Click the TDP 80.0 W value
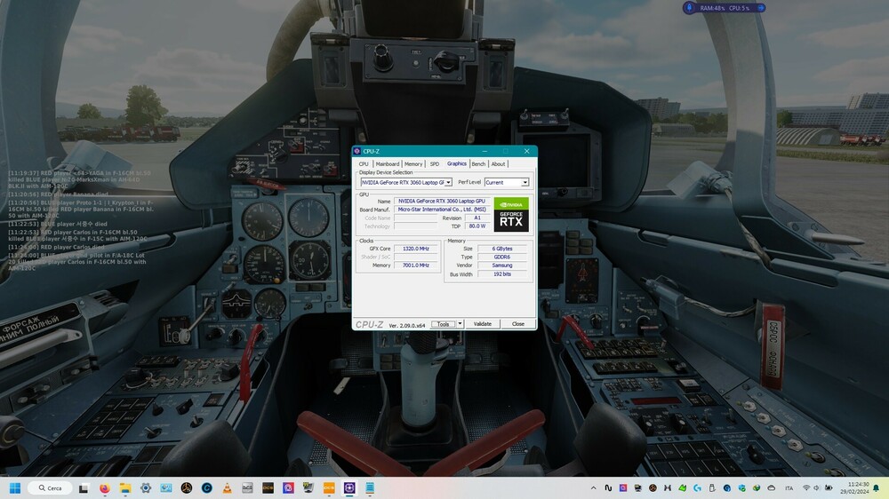Viewport: 889px width, 499px height. pyautogui.click(x=477, y=226)
